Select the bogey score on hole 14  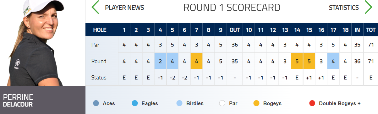[x=297, y=61]
